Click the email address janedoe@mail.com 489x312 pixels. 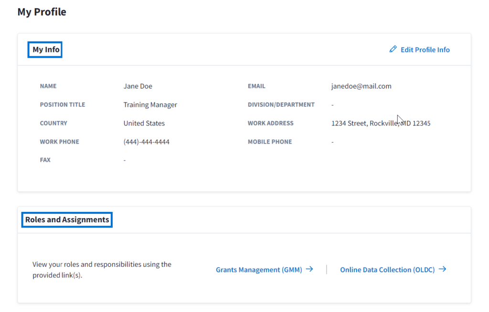tap(361, 86)
